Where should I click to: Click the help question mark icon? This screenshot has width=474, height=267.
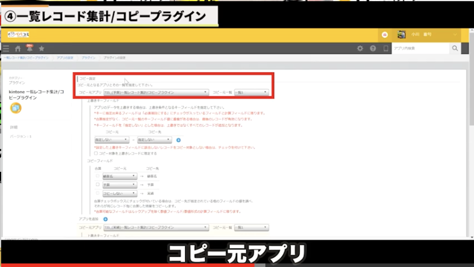point(372,48)
